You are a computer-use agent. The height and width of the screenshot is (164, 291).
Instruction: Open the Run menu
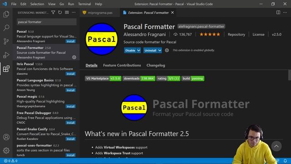(x=71, y=4)
